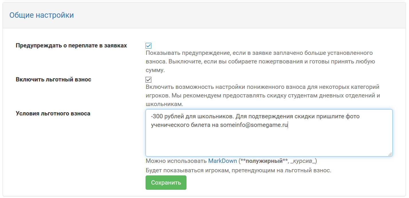
Task: Save the settings via Сохранить
Action: coord(166,182)
